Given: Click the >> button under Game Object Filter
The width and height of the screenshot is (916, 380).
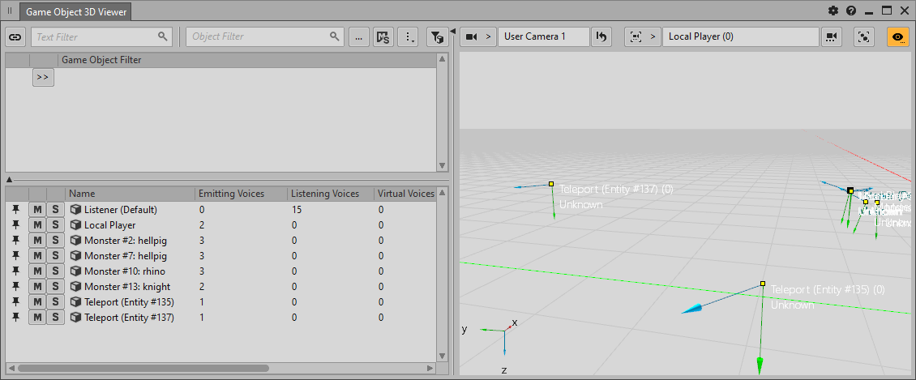Looking at the screenshot, I should 43,77.
